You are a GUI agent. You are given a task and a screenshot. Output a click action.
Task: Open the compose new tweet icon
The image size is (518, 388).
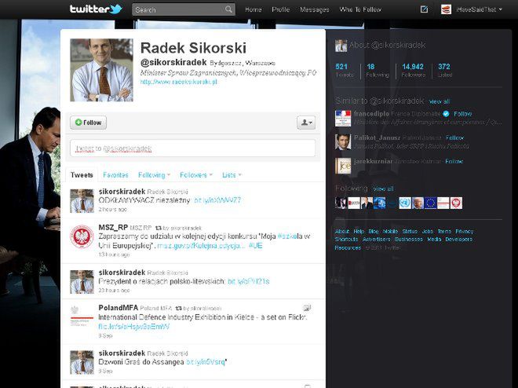(x=424, y=9)
